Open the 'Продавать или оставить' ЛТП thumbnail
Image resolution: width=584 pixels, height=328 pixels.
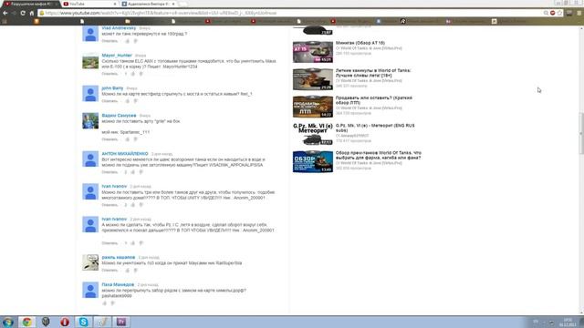pos(312,107)
